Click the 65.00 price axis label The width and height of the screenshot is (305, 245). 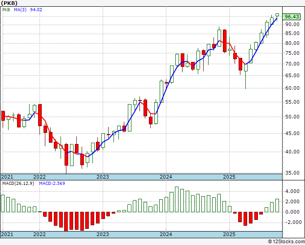tap(292, 75)
